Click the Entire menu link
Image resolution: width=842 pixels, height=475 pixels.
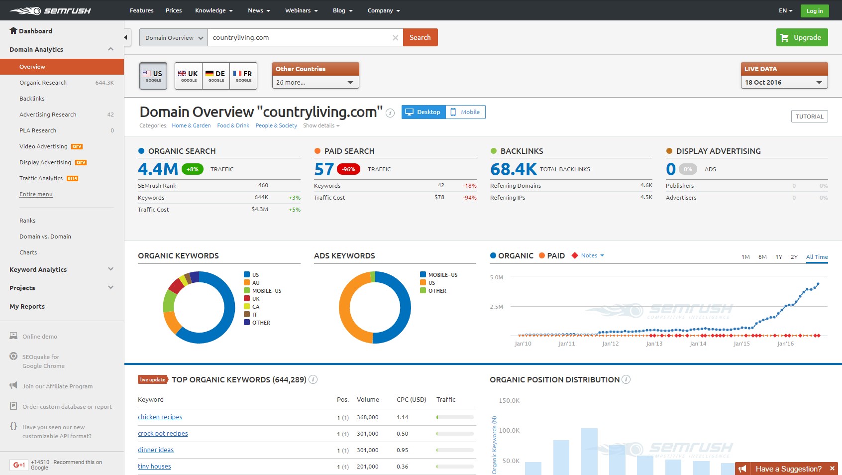pyautogui.click(x=36, y=194)
